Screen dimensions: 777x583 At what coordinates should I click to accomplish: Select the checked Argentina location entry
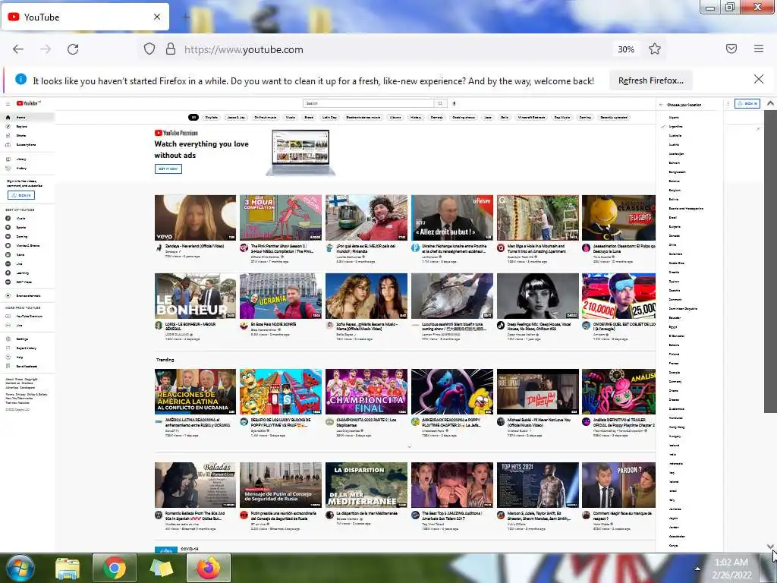[x=675, y=127]
